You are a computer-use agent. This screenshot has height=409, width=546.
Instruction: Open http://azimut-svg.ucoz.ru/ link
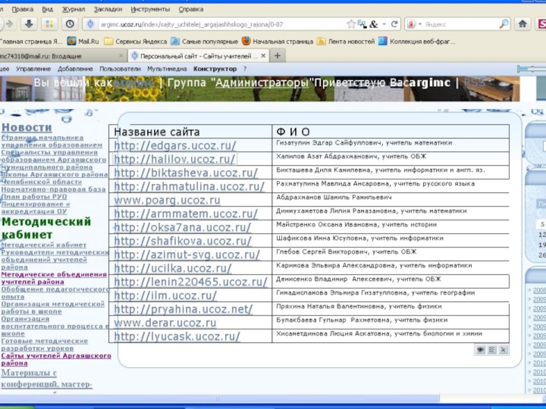click(186, 254)
